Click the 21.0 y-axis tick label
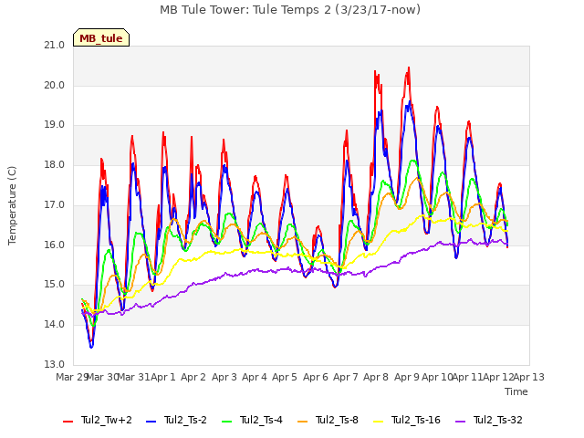This screenshot has height=438, width=584. [x=55, y=46]
